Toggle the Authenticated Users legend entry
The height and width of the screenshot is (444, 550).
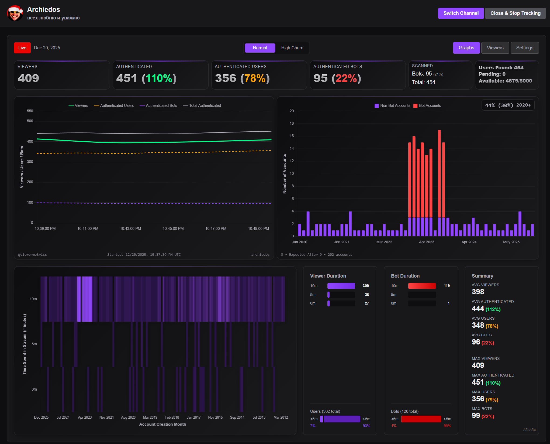click(114, 105)
